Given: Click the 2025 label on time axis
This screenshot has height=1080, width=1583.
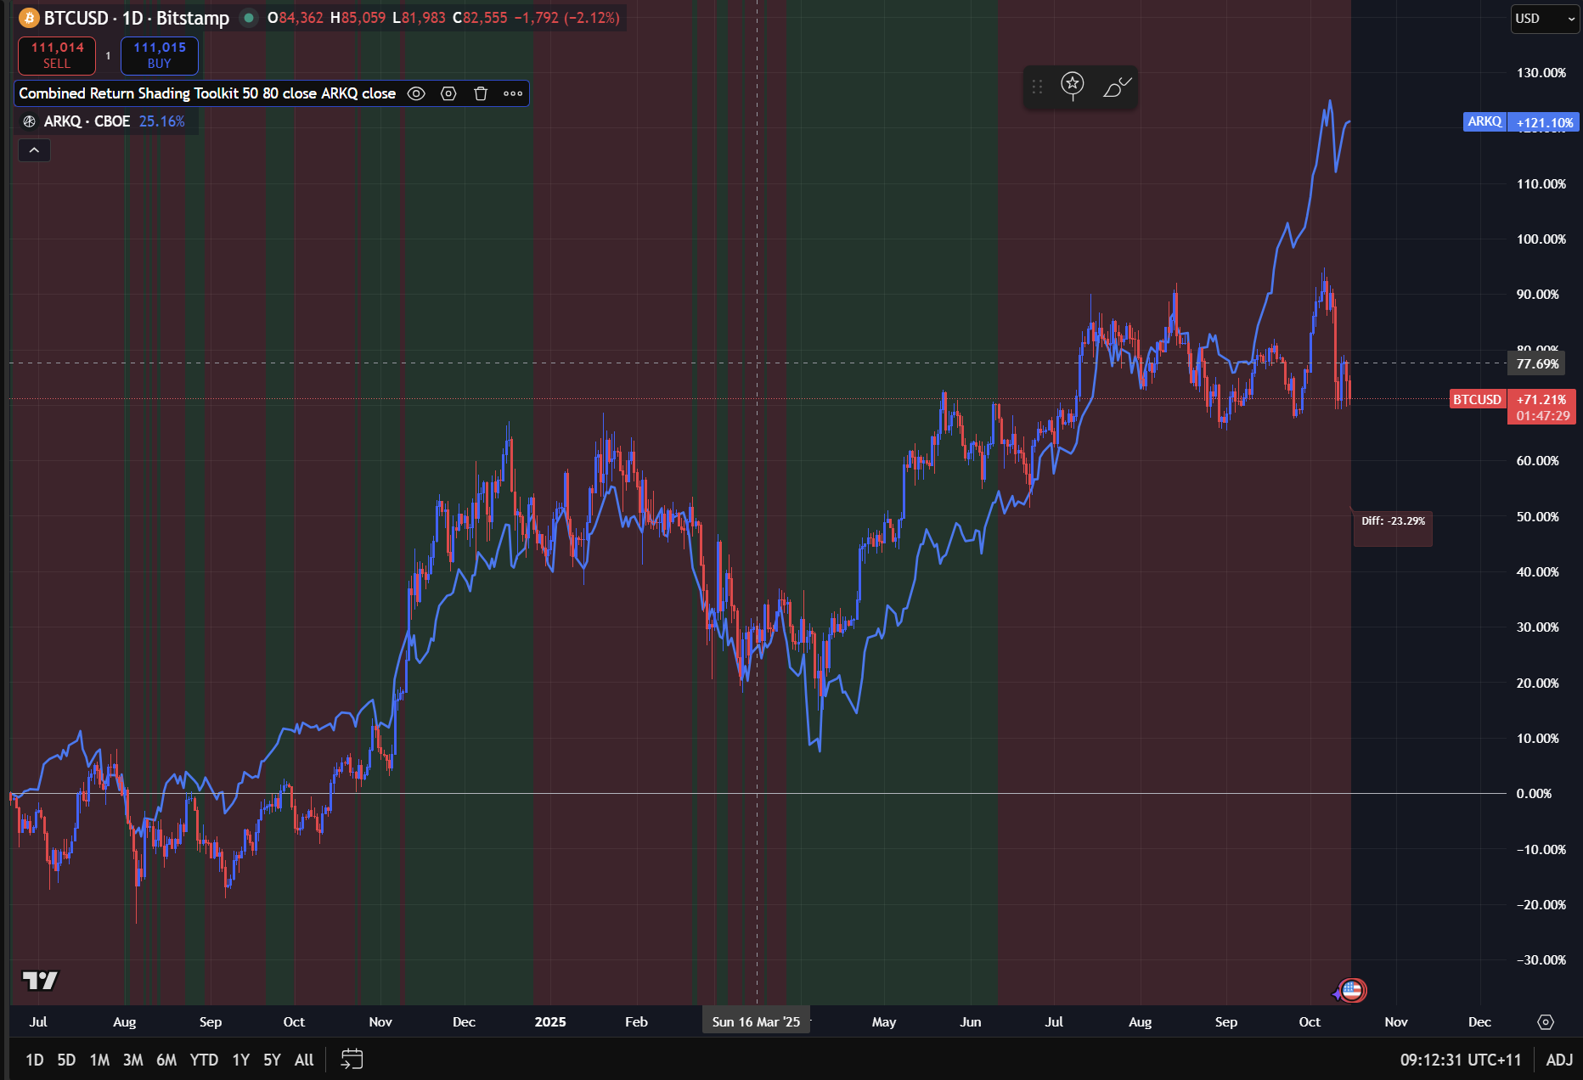Looking at the screenshot, I should tap(550, 1021).
